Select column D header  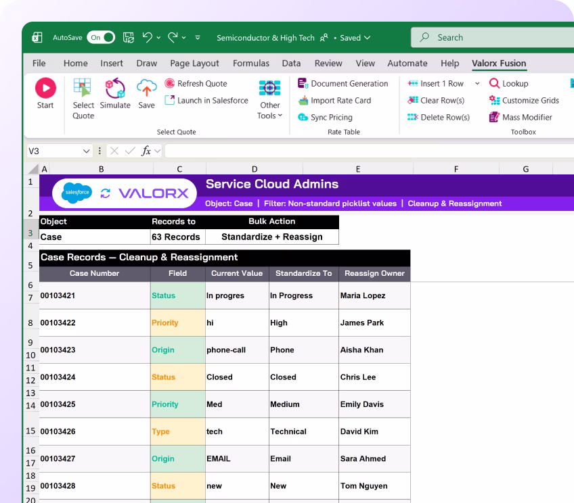(255, 169)
